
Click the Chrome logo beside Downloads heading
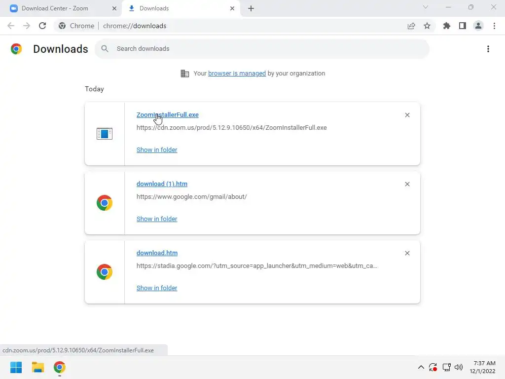coord(16,49)
